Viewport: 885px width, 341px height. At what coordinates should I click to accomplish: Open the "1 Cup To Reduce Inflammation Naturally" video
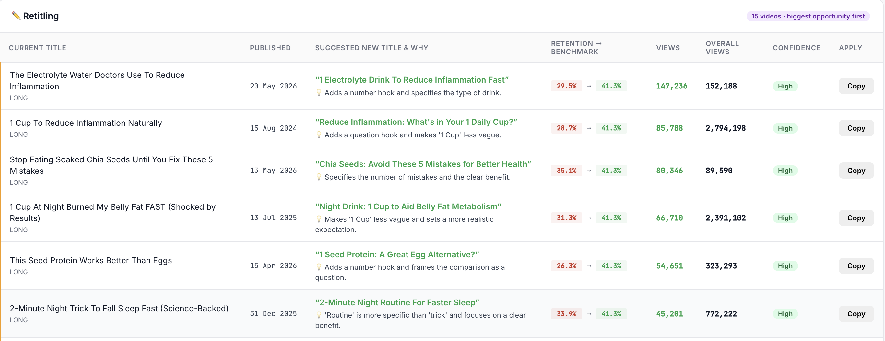[x=86, y=123]
